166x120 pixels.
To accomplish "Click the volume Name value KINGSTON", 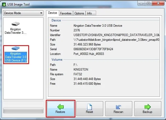I will (81, 70).
